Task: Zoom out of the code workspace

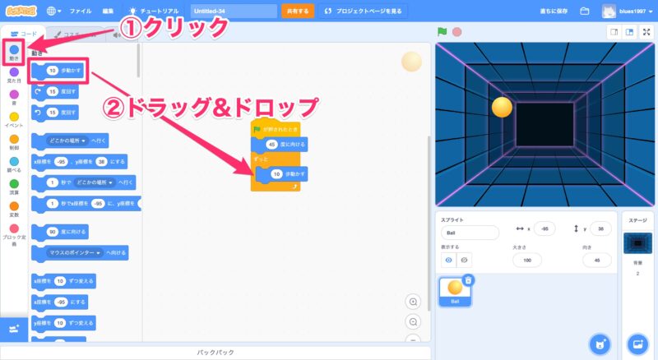Action: pos(413,321)
